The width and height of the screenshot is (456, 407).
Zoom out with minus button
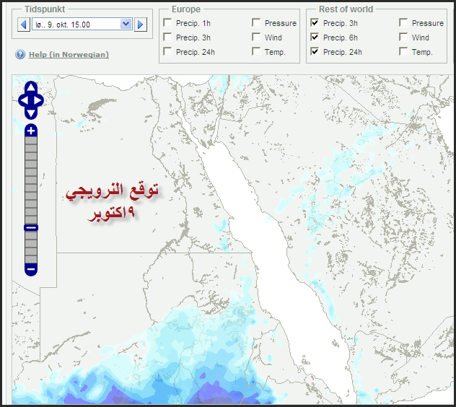[31, 269]
